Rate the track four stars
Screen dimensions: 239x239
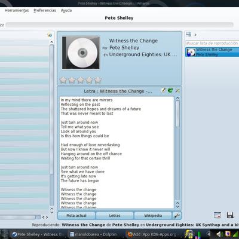coord(89,80)
